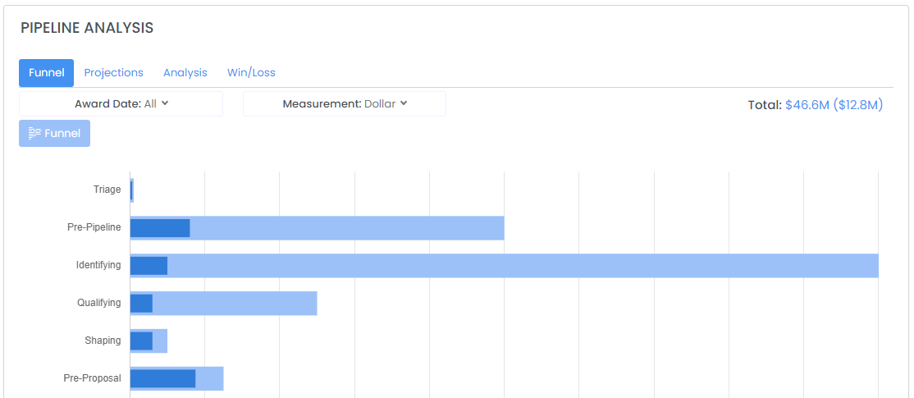The width and height of the screenshot is (914, 398).
Task: Click the Pre-Pipeline dark blue bar
Action: pos(160,228)
